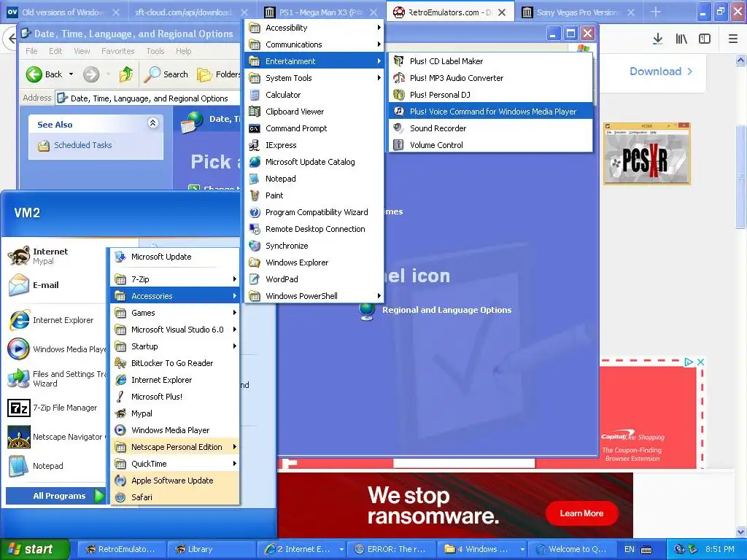Image resolution: width=747 pixels, height=560 pixels.
Task: Expand the Windows PowerShell submenu
Action: (x=314, y=296)
